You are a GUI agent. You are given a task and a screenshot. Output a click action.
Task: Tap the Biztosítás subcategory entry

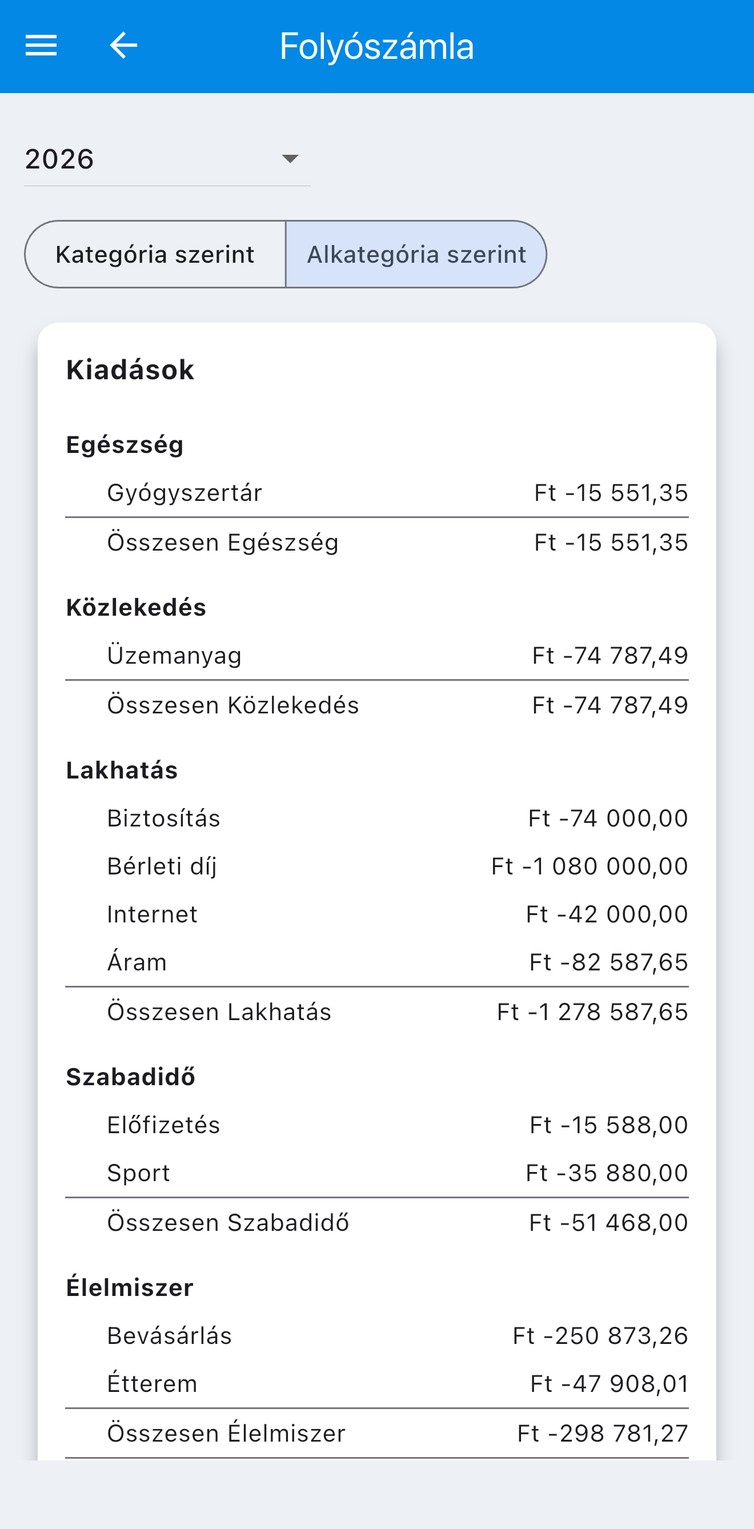[x=377, y=818]
